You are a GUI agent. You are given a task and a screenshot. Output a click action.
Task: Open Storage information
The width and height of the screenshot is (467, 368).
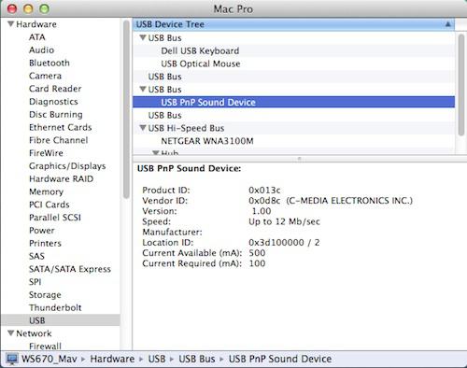point(45,295)
